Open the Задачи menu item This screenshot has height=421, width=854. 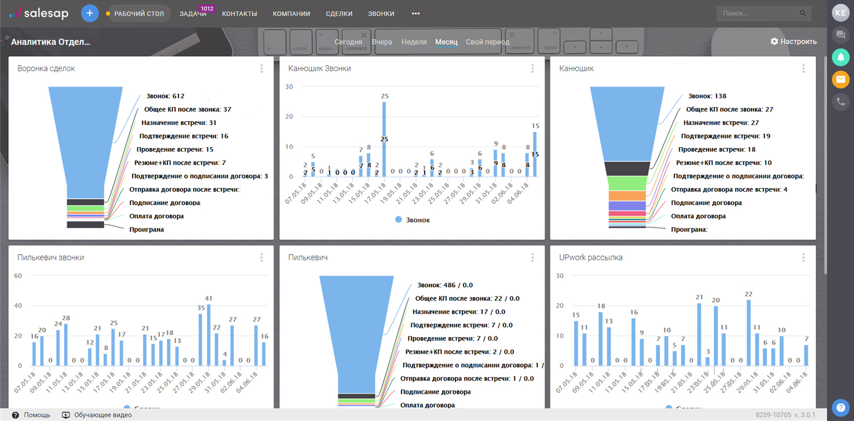[193, 13]
